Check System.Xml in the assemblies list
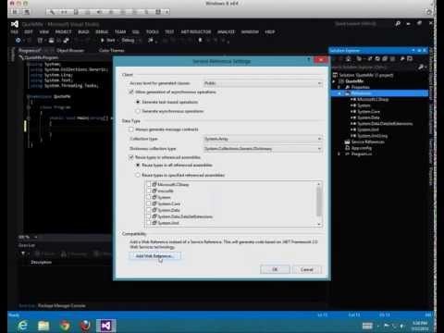Image resolution: width=444 pixels, height=333 pixels. click(149, 223)
